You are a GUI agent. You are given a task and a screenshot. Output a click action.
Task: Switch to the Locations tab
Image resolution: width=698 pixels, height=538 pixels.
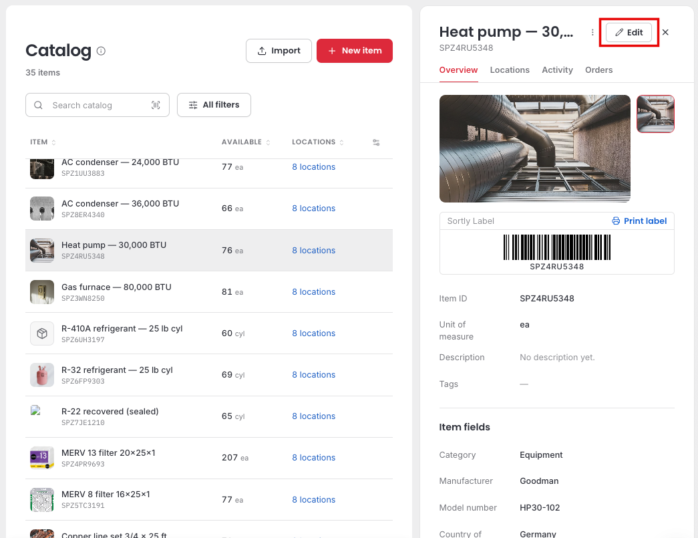pyautogui.click(x=510, y=70)
